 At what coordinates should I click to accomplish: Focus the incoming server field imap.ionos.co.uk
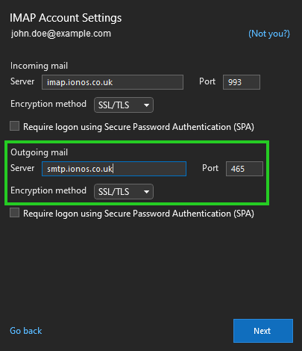(x=113, y=82)
